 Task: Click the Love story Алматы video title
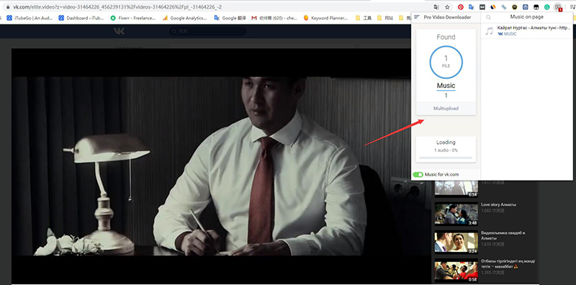click(x=498, y=204)
